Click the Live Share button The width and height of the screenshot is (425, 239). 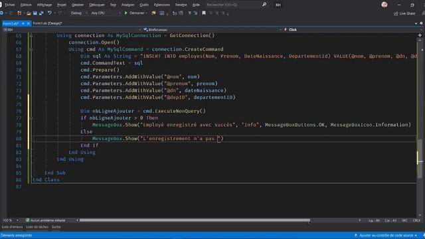pos(404,13)
